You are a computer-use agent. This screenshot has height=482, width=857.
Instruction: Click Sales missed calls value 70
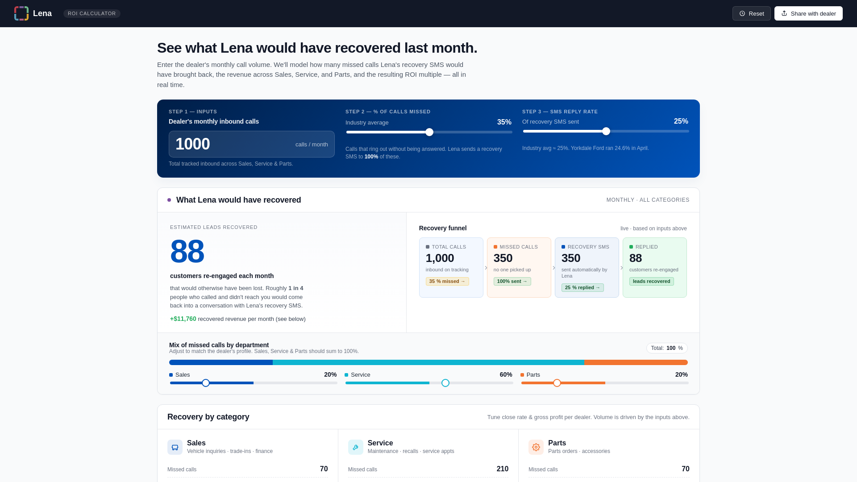click(x=324, y=469)
